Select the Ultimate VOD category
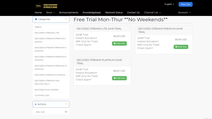212x119 pixels. 51,95
